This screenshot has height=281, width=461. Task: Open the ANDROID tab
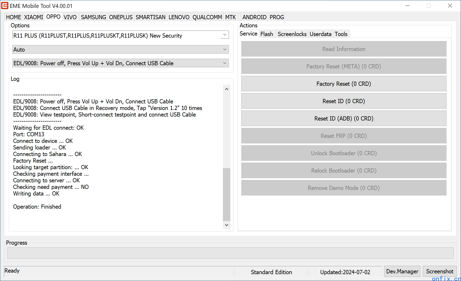pyautogui.click(x=254, y=17)
